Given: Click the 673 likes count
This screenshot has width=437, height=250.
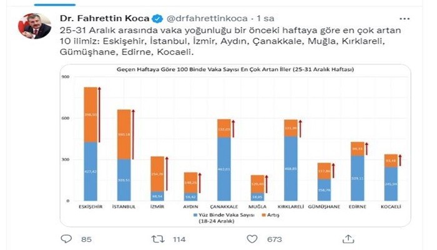Looking at the screenshot, I should pyautogui.click(x=275, y=239).
